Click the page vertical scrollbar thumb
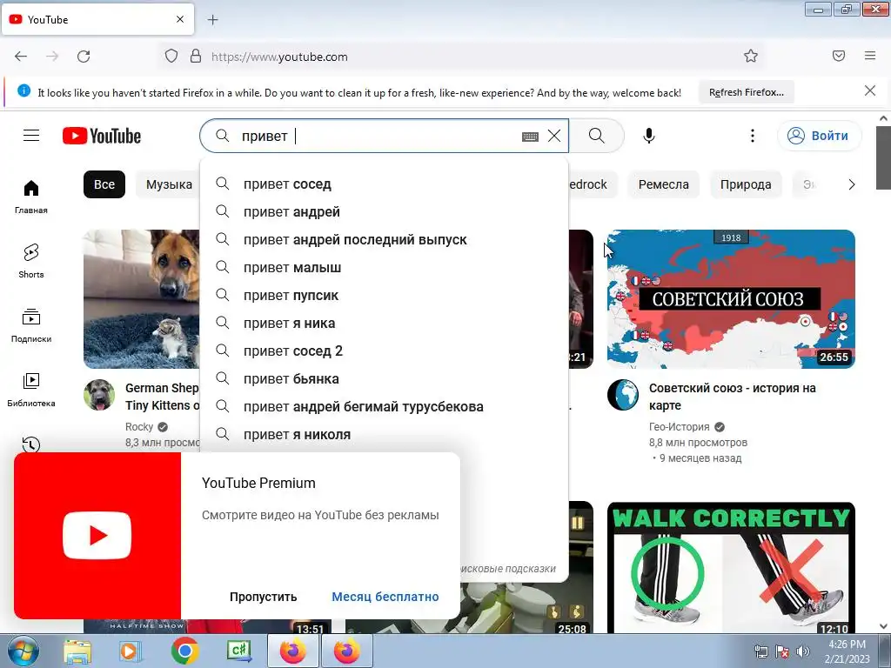891x668 pixels. (883, 158)
